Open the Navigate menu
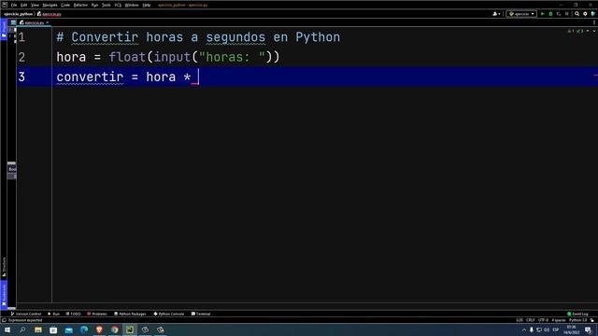This screenshot has width=598, height=336. pos(50,5)
